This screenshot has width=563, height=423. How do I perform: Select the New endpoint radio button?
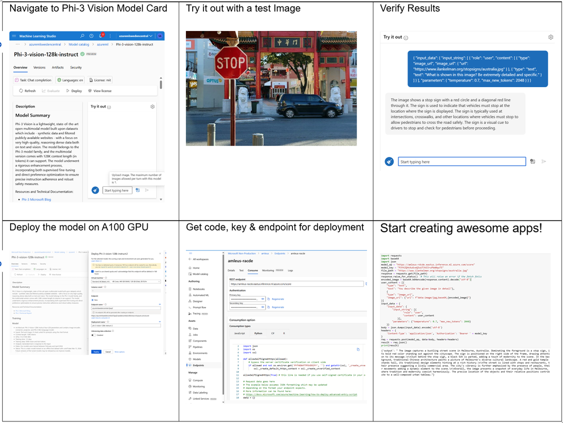(92, 300)
